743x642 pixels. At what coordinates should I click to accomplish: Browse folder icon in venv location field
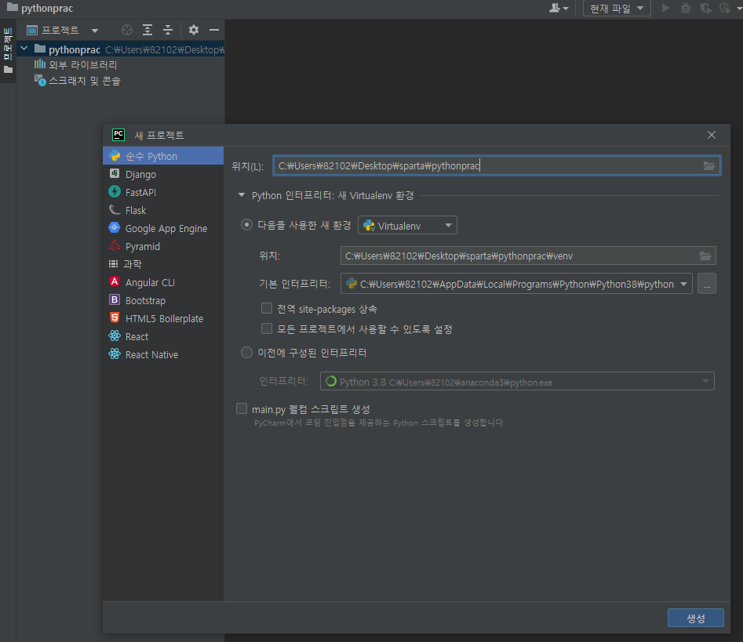click(x=705, y=256)
